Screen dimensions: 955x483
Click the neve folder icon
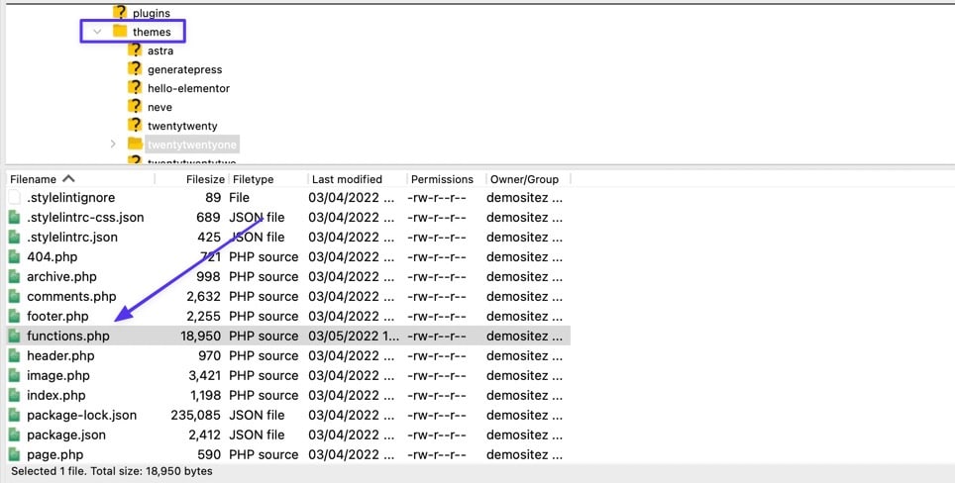pyautogui.click(x=135, y=107)
